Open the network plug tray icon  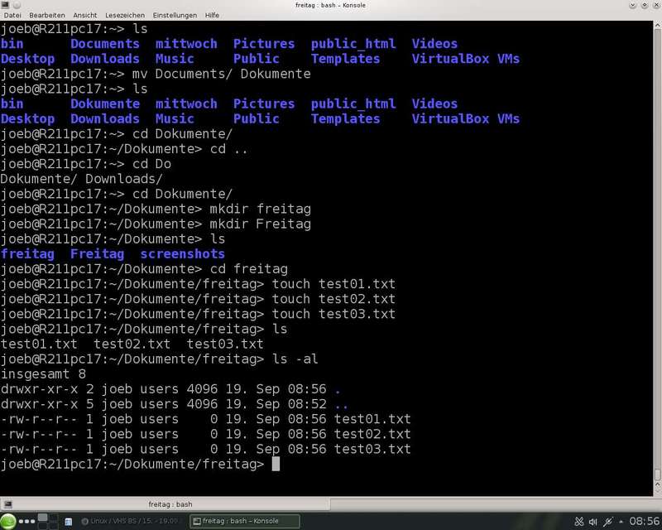pos(608,522)
